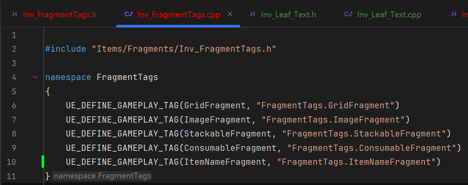Place the cursor on the ConsumableFragment tag name
Image resolution: width=468 pixels, height=185 pixels.
230,148
